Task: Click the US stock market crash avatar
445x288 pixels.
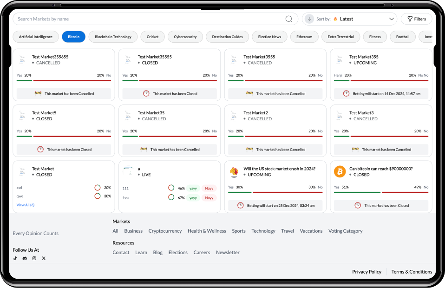Action: pos(234,171)
